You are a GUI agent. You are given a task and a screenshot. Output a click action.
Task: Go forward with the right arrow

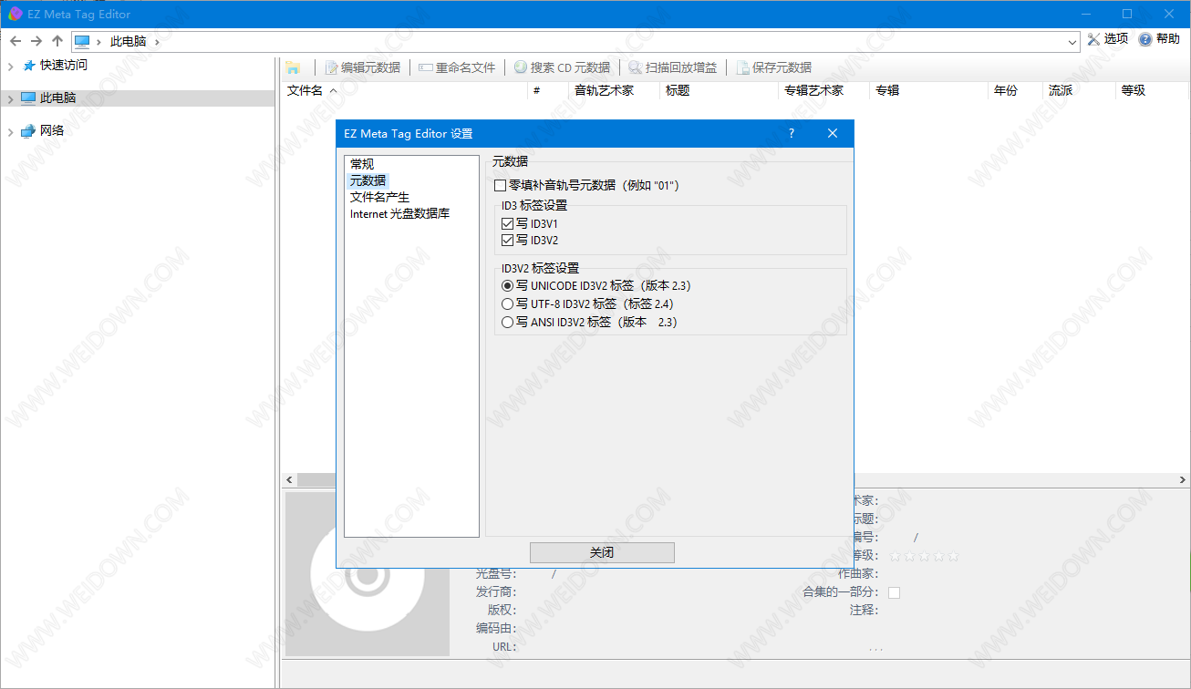(x=36, y=41)
